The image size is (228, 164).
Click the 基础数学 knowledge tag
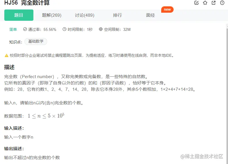(x=36, y=42)
